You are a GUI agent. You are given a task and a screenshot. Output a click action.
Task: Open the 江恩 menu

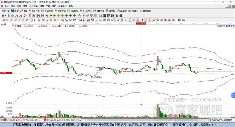point(25,6)
